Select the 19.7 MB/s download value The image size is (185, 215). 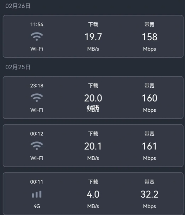click(93, 37)
